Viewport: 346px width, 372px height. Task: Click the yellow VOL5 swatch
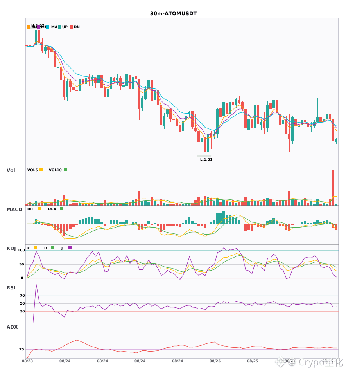click(x=41, y=170)
